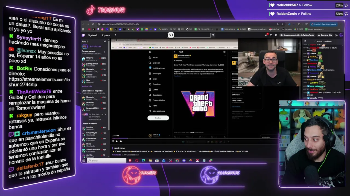The width and height of the screenshot is (350, 196).
Task: Switch to the Siguiendo tab
Action: pos(93,35)
